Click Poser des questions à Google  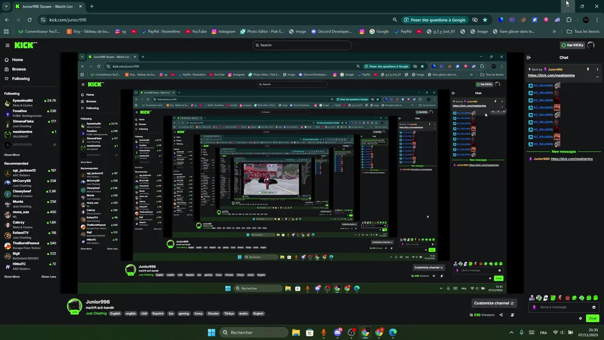(435, 20)
